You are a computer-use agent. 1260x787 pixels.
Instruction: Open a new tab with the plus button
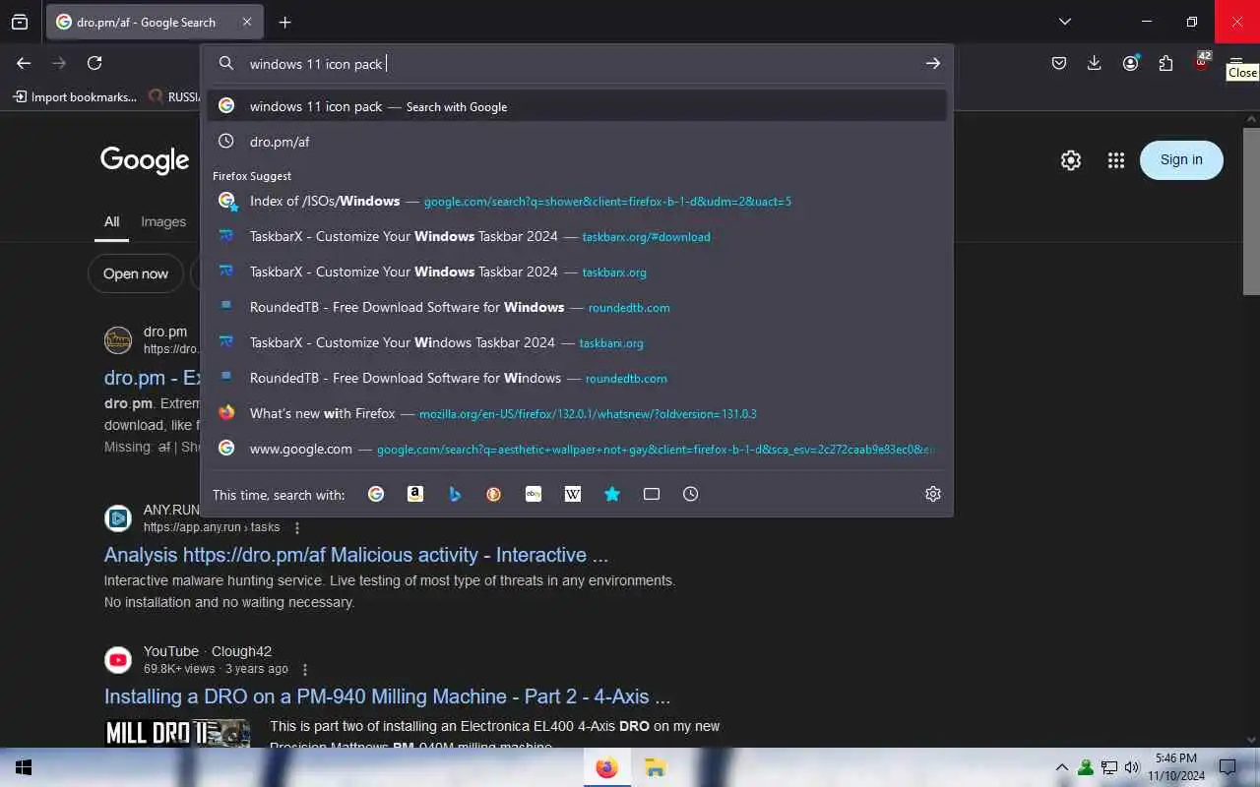(x=284, y=22)
